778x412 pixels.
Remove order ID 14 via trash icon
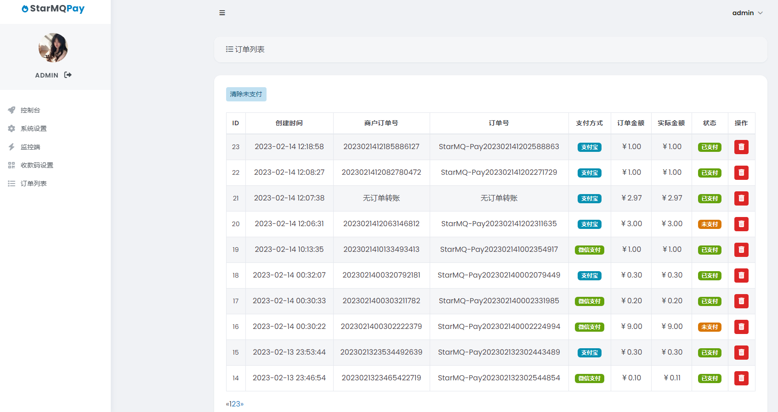[741, 378]
